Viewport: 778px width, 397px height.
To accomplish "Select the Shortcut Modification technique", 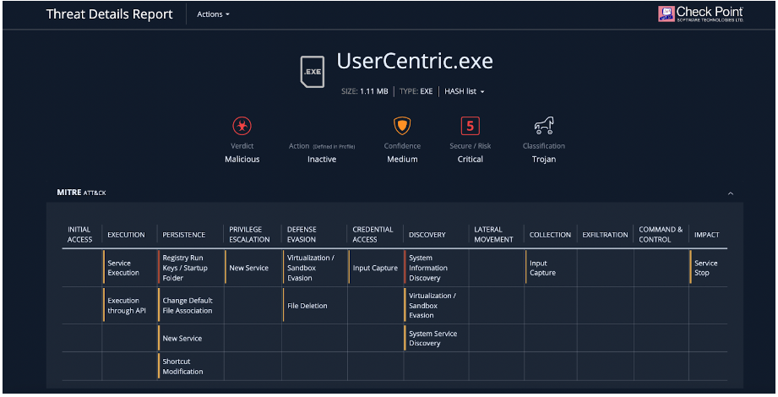I will tap(182, 367).
